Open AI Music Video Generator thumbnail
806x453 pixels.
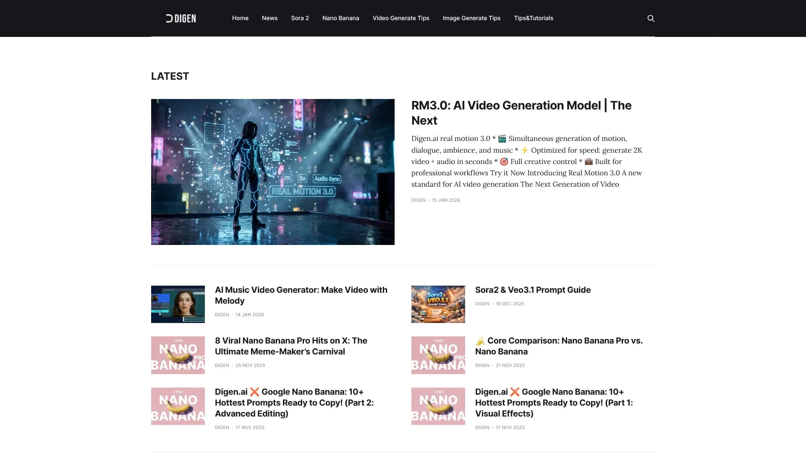point(178,304)
